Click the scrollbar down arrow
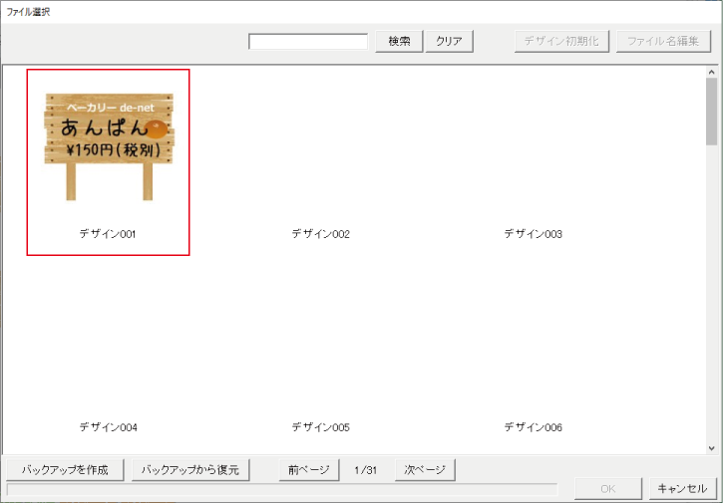The image size is (723, 504). [x=711, y=448]
